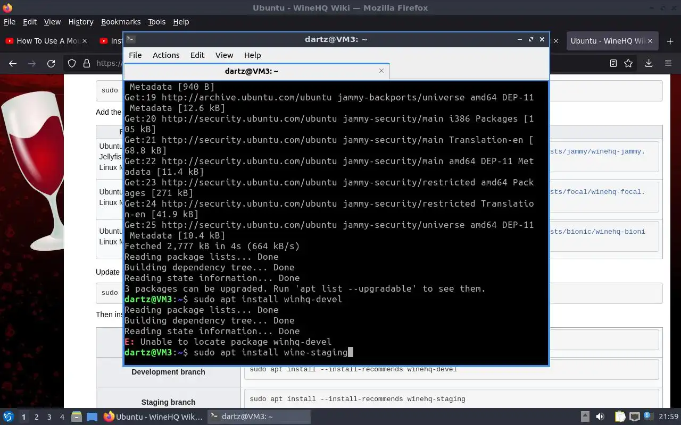The width and height of the screenshot is (681, 425).
Task: Click the terminal window title icon
Action: pos(131,39)
